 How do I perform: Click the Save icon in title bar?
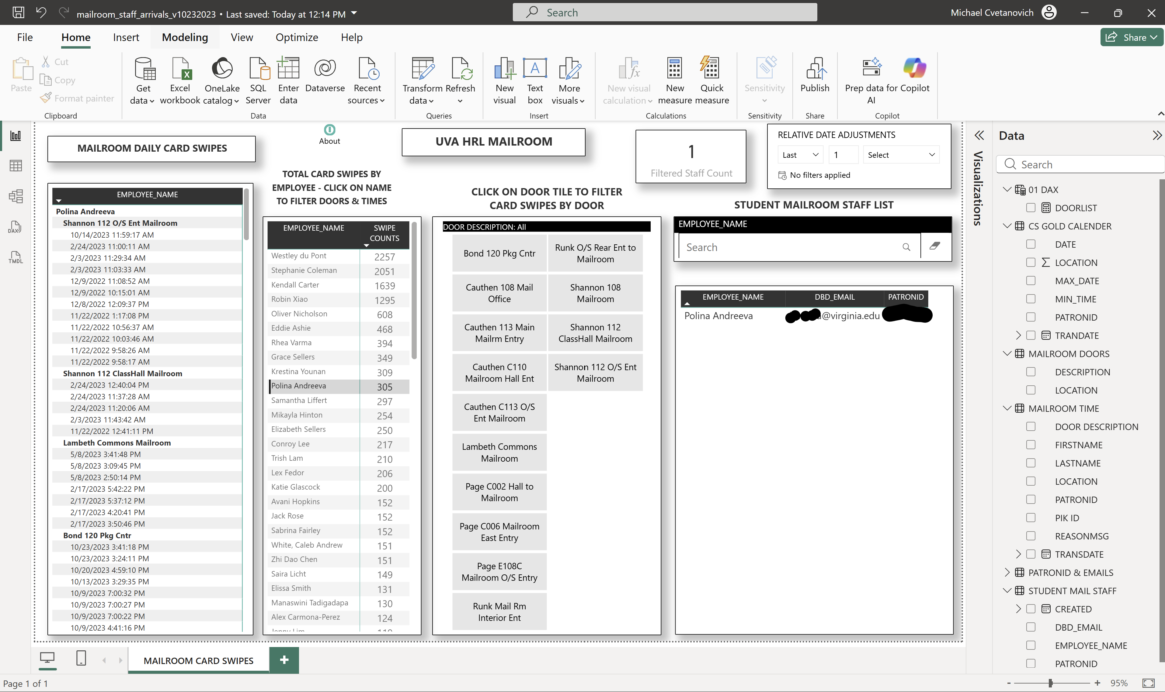click(18, 12)
